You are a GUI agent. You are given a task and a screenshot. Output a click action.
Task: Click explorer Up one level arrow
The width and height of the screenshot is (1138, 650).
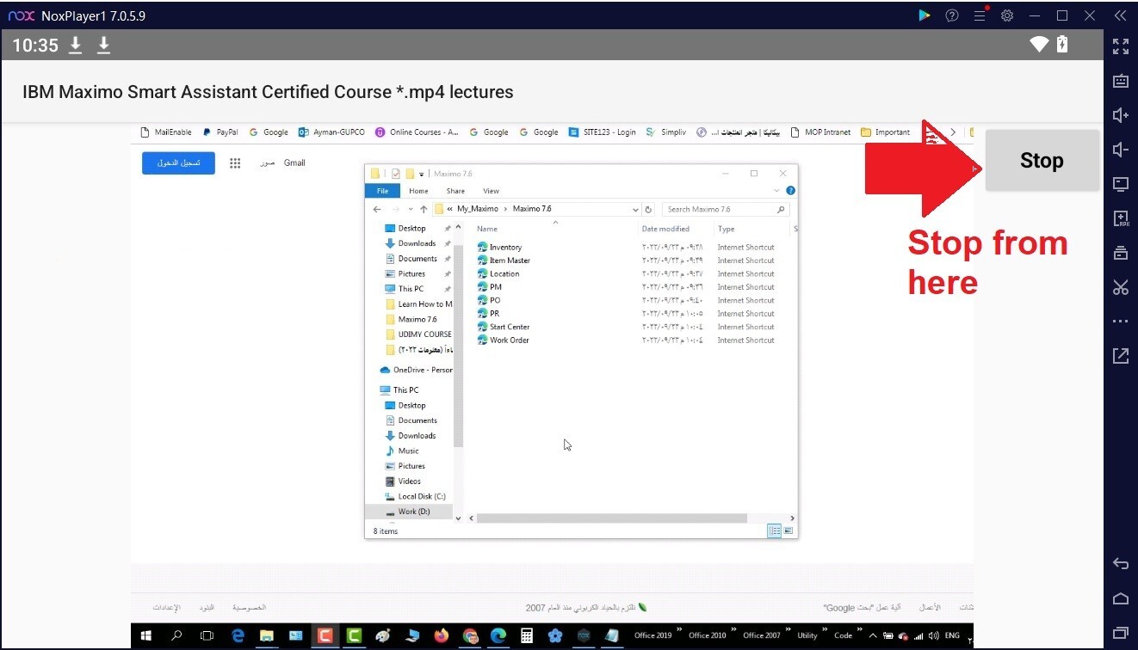424,209
